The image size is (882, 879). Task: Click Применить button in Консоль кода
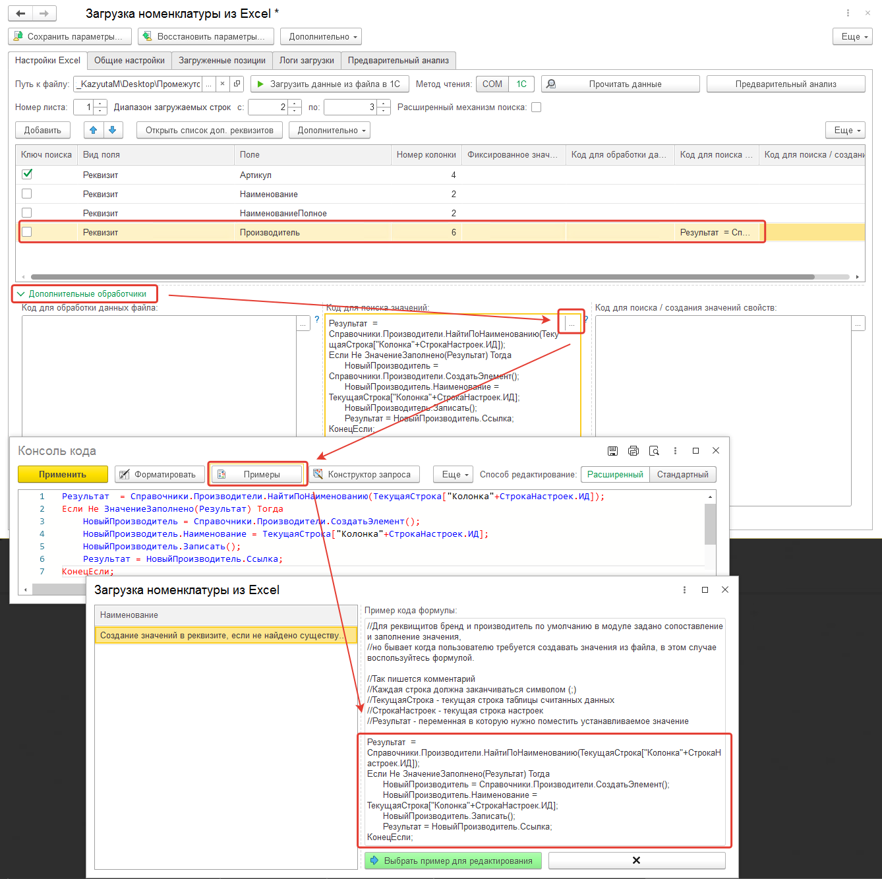click(x=63, y=474)
